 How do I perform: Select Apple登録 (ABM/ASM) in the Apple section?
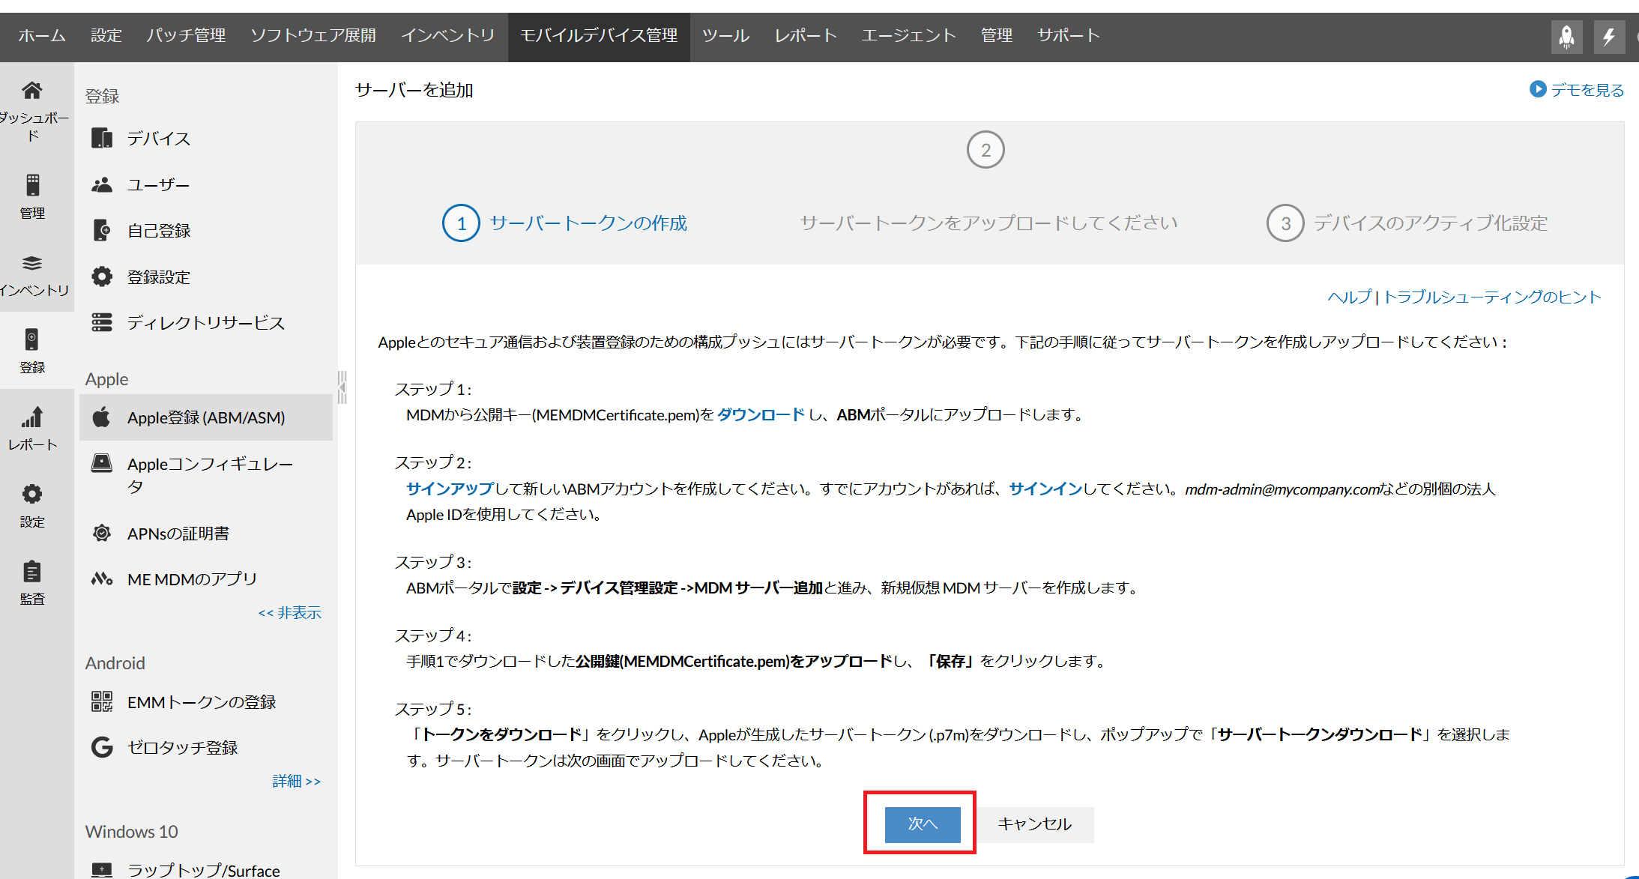point(206,417)
